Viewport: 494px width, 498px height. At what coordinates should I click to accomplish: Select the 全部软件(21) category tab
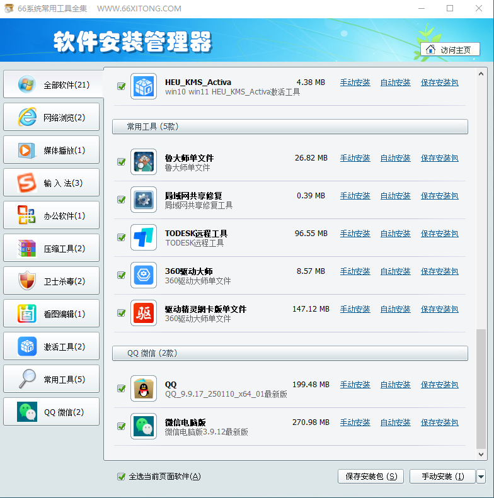click(53, 85)
